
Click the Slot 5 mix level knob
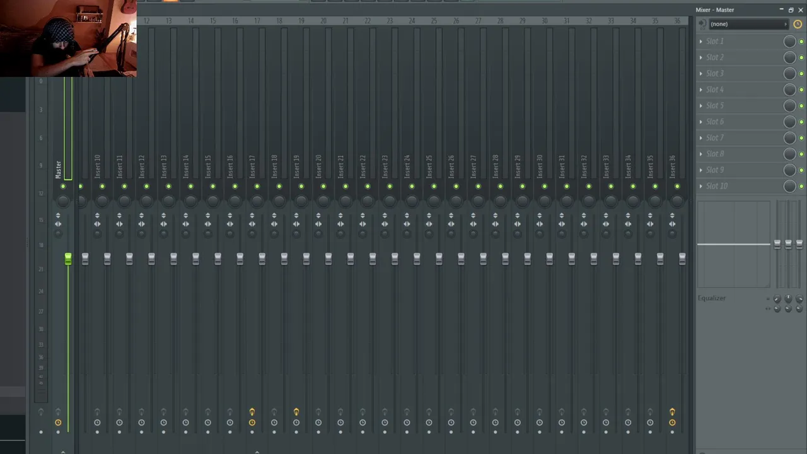point(789,105)
